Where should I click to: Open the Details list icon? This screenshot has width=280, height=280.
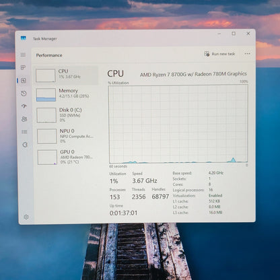tap(24, 132)
